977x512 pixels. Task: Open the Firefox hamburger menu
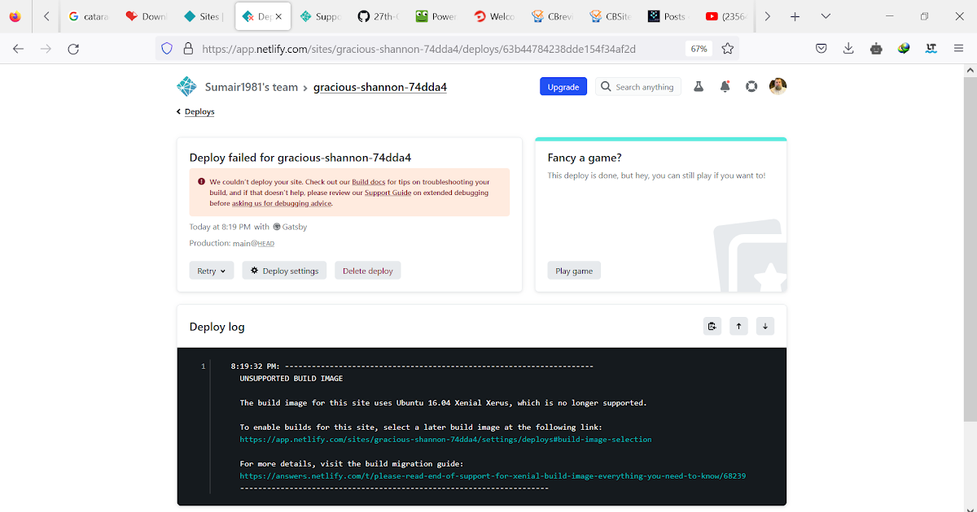[958, 48]
